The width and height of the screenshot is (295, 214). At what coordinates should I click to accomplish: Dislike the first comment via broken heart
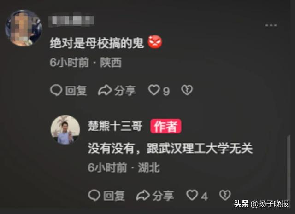(x=187, y=90)
